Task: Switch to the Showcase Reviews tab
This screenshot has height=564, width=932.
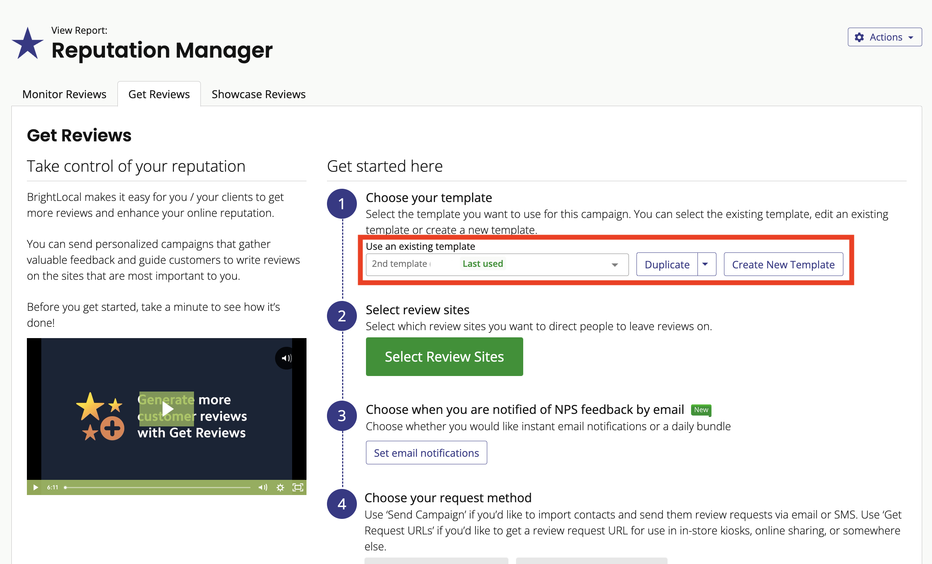Action: 259,94
